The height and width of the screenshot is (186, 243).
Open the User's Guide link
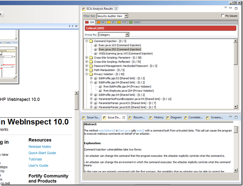click(x=38, y=166)
